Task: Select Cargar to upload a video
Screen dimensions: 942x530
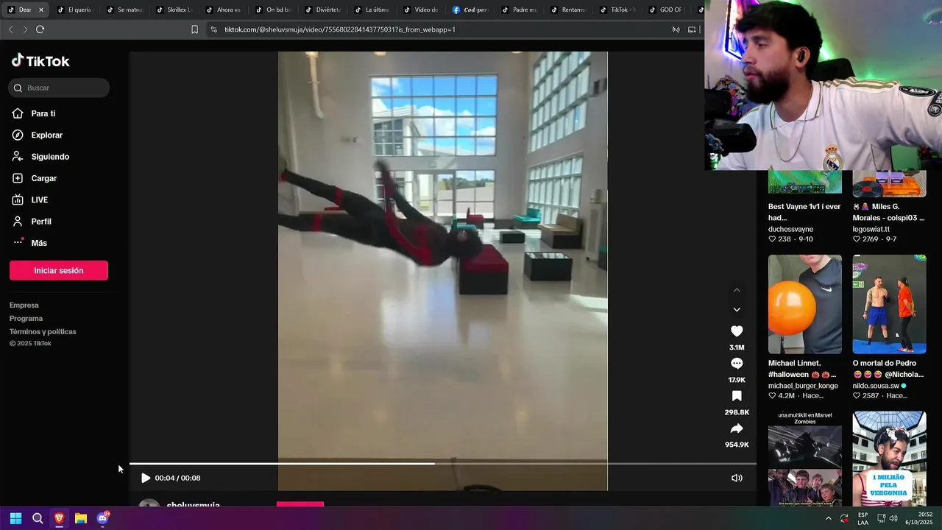Action: tap(35, 178)
